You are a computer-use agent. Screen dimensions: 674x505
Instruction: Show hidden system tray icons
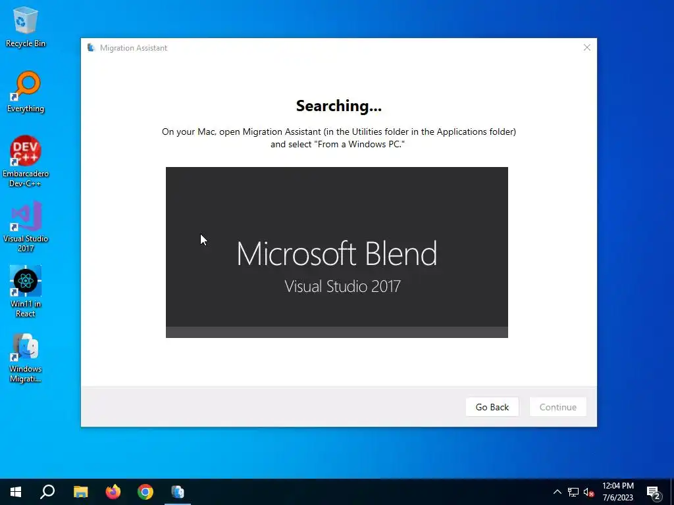[x=557, y=492]
